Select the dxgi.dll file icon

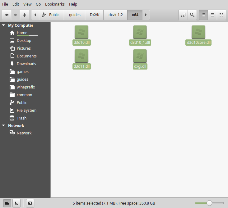click(x=140, y=56)
